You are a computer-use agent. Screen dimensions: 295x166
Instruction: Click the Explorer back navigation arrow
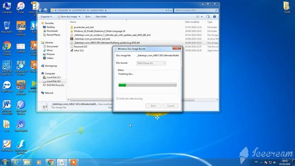(40, 10)
